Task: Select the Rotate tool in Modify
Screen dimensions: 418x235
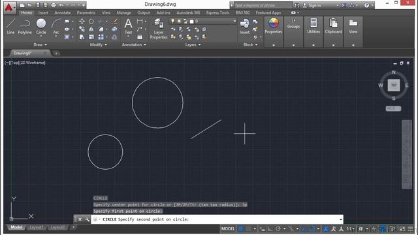Action: pos(91,21)
